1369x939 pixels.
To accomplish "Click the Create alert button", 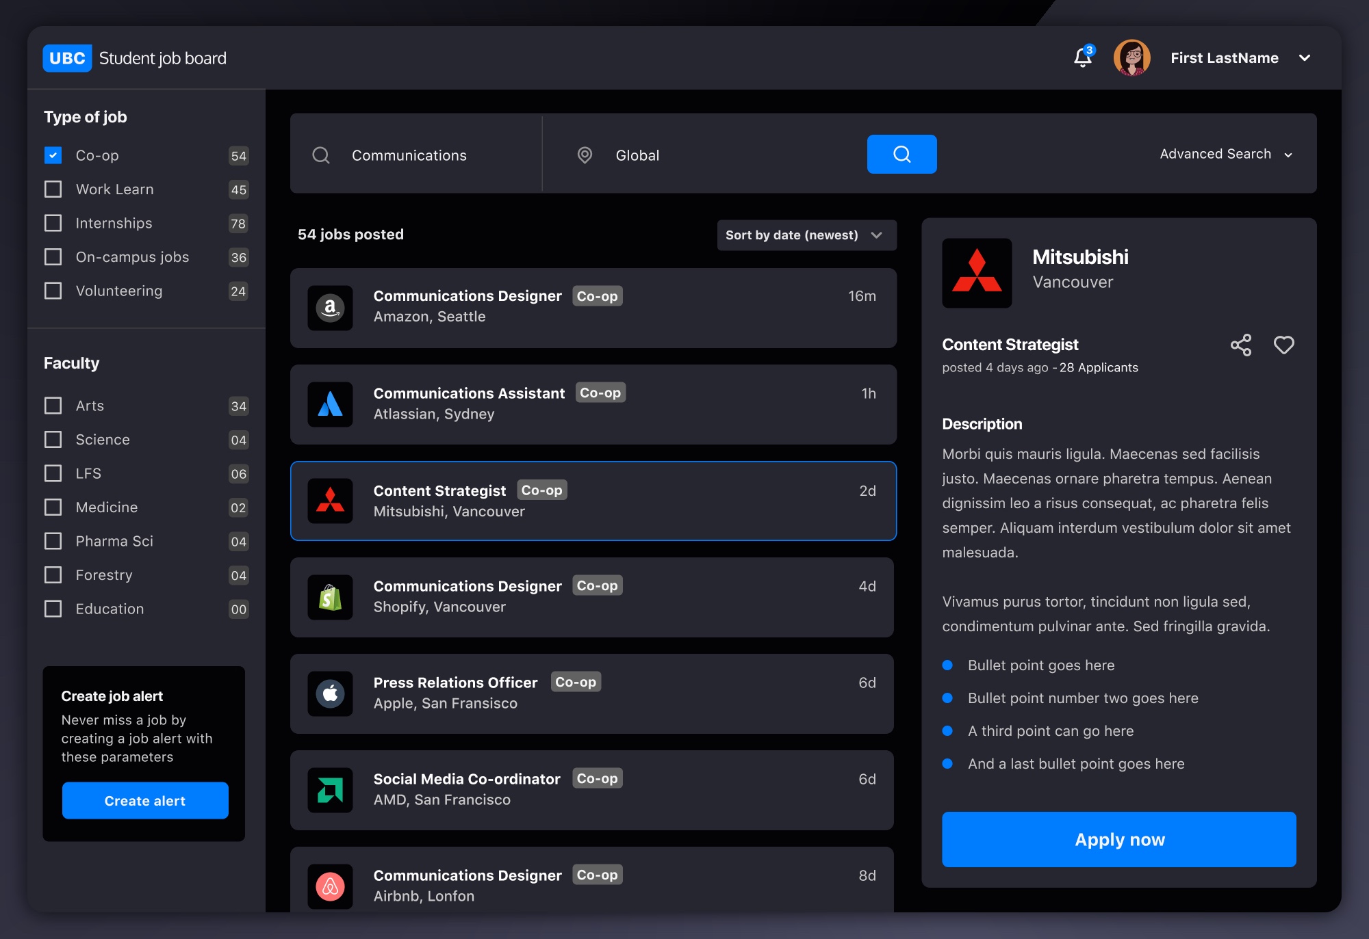I will [x=144, y=801].
